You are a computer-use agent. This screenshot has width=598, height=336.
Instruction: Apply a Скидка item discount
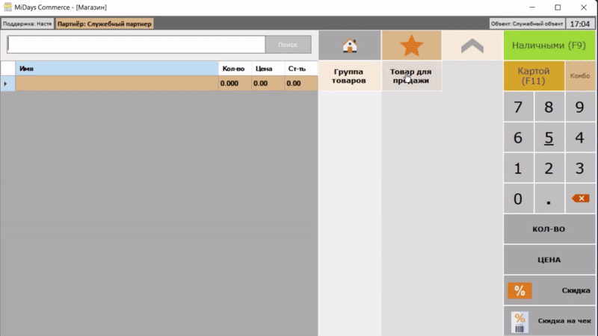[x=549, y=290]
